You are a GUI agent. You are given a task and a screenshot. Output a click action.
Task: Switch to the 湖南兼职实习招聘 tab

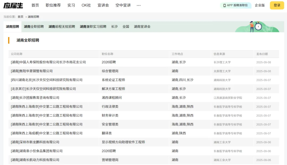click(x=93, y=27)
